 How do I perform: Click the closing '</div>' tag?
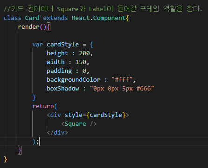tap(57, 133)
